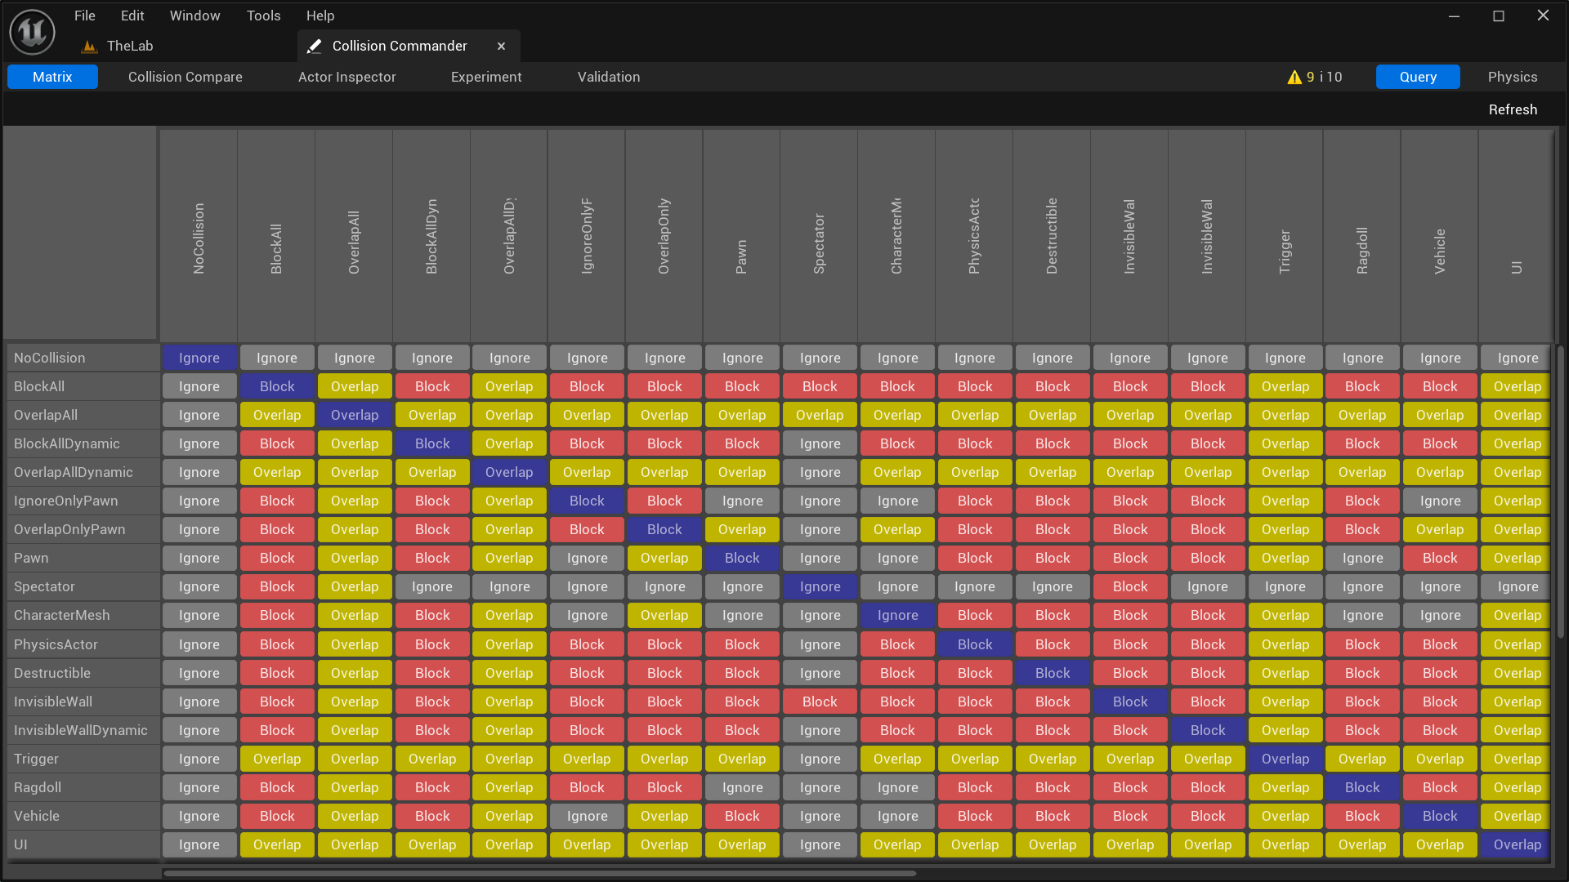Switch to the Physics view
The width and height of the screenshot is (1569, 882).
point(1513,77)
